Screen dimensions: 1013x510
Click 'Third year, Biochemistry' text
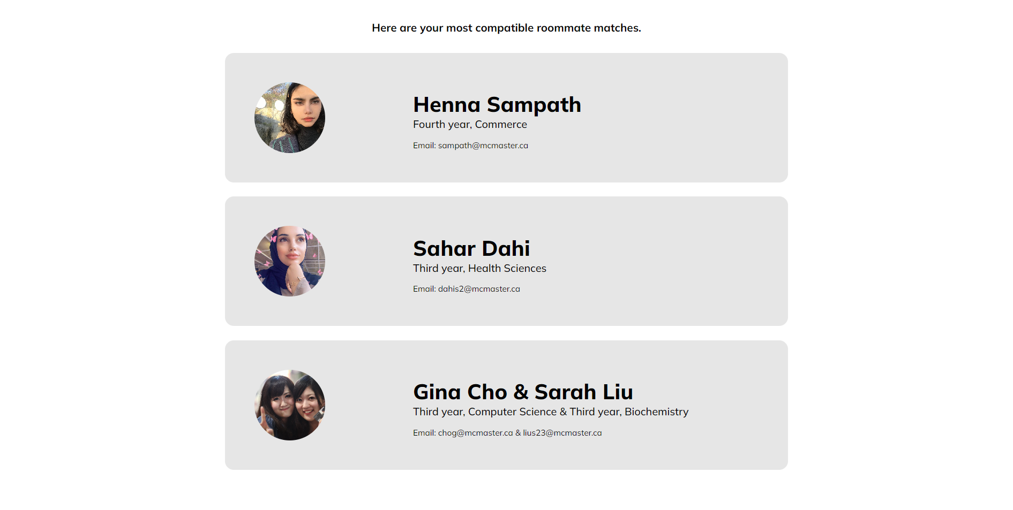coord(628,412)
